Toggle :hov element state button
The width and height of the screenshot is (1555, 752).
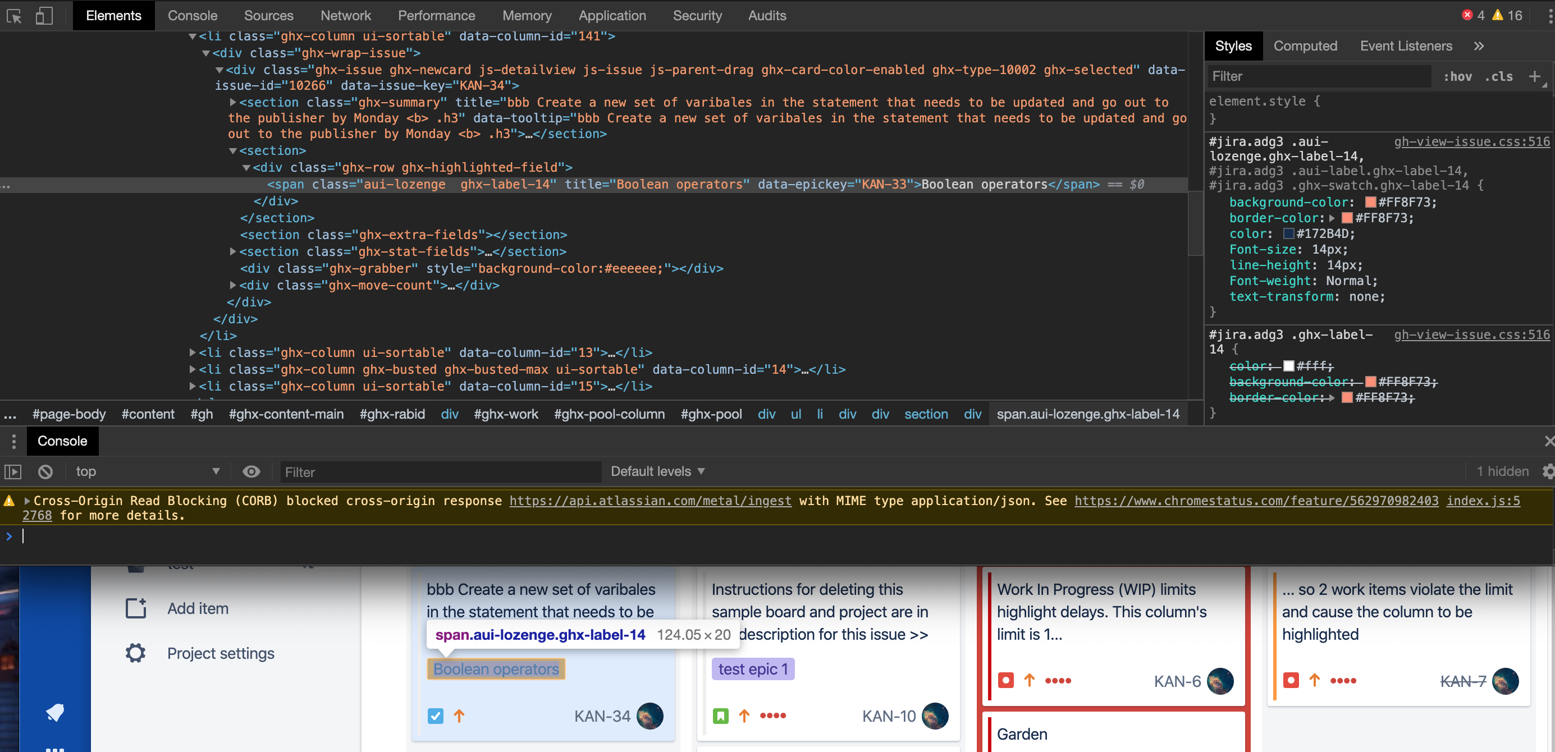1457,76
